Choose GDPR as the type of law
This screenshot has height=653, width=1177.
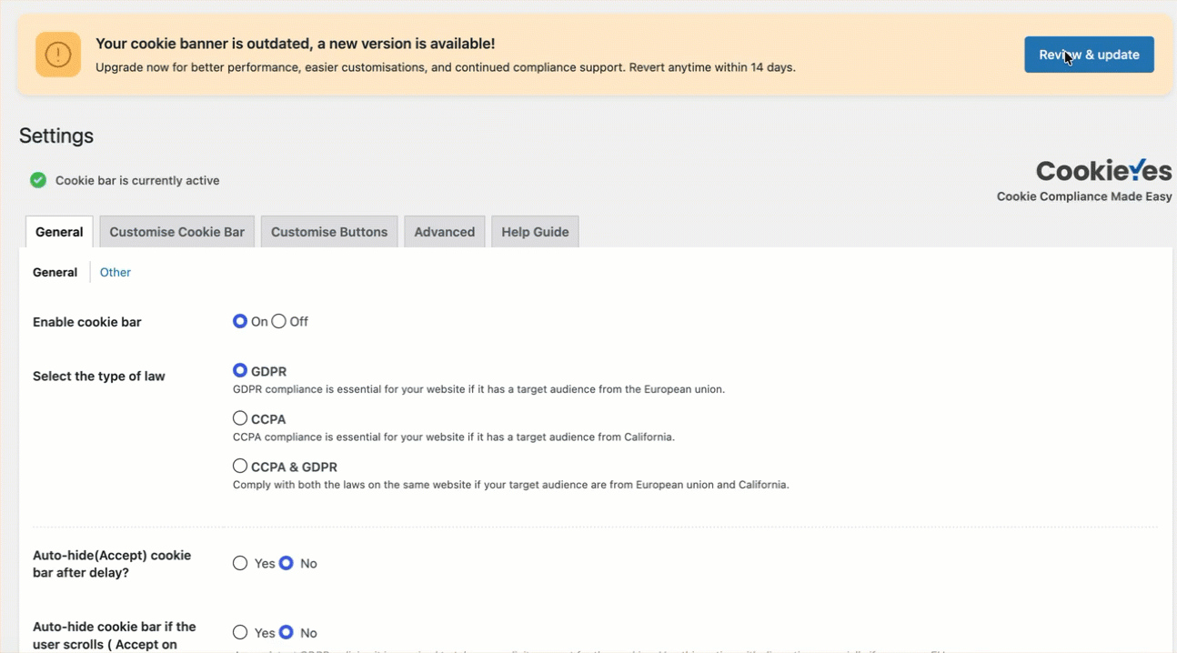tap(240, 370)
